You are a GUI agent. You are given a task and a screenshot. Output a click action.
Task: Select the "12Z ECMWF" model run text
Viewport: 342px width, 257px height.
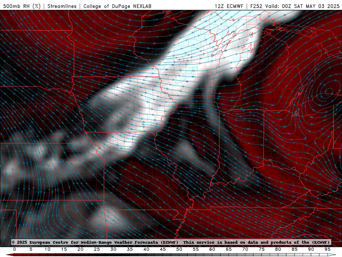pos(229,6)
